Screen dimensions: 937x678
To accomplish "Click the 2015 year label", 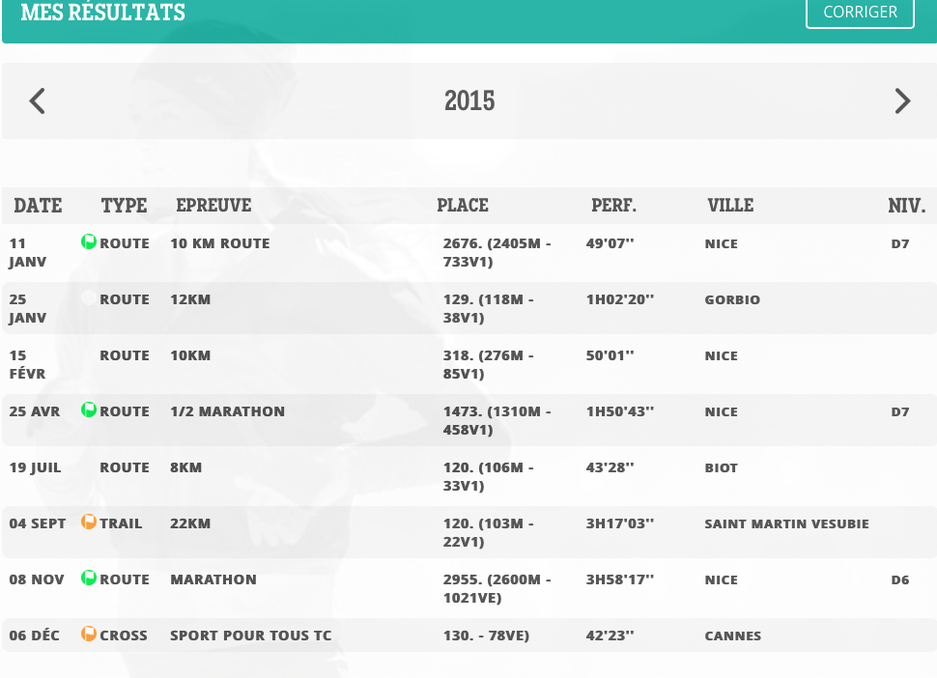I will coord(469,100).
